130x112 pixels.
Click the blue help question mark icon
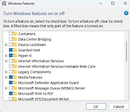click(126, 13)
